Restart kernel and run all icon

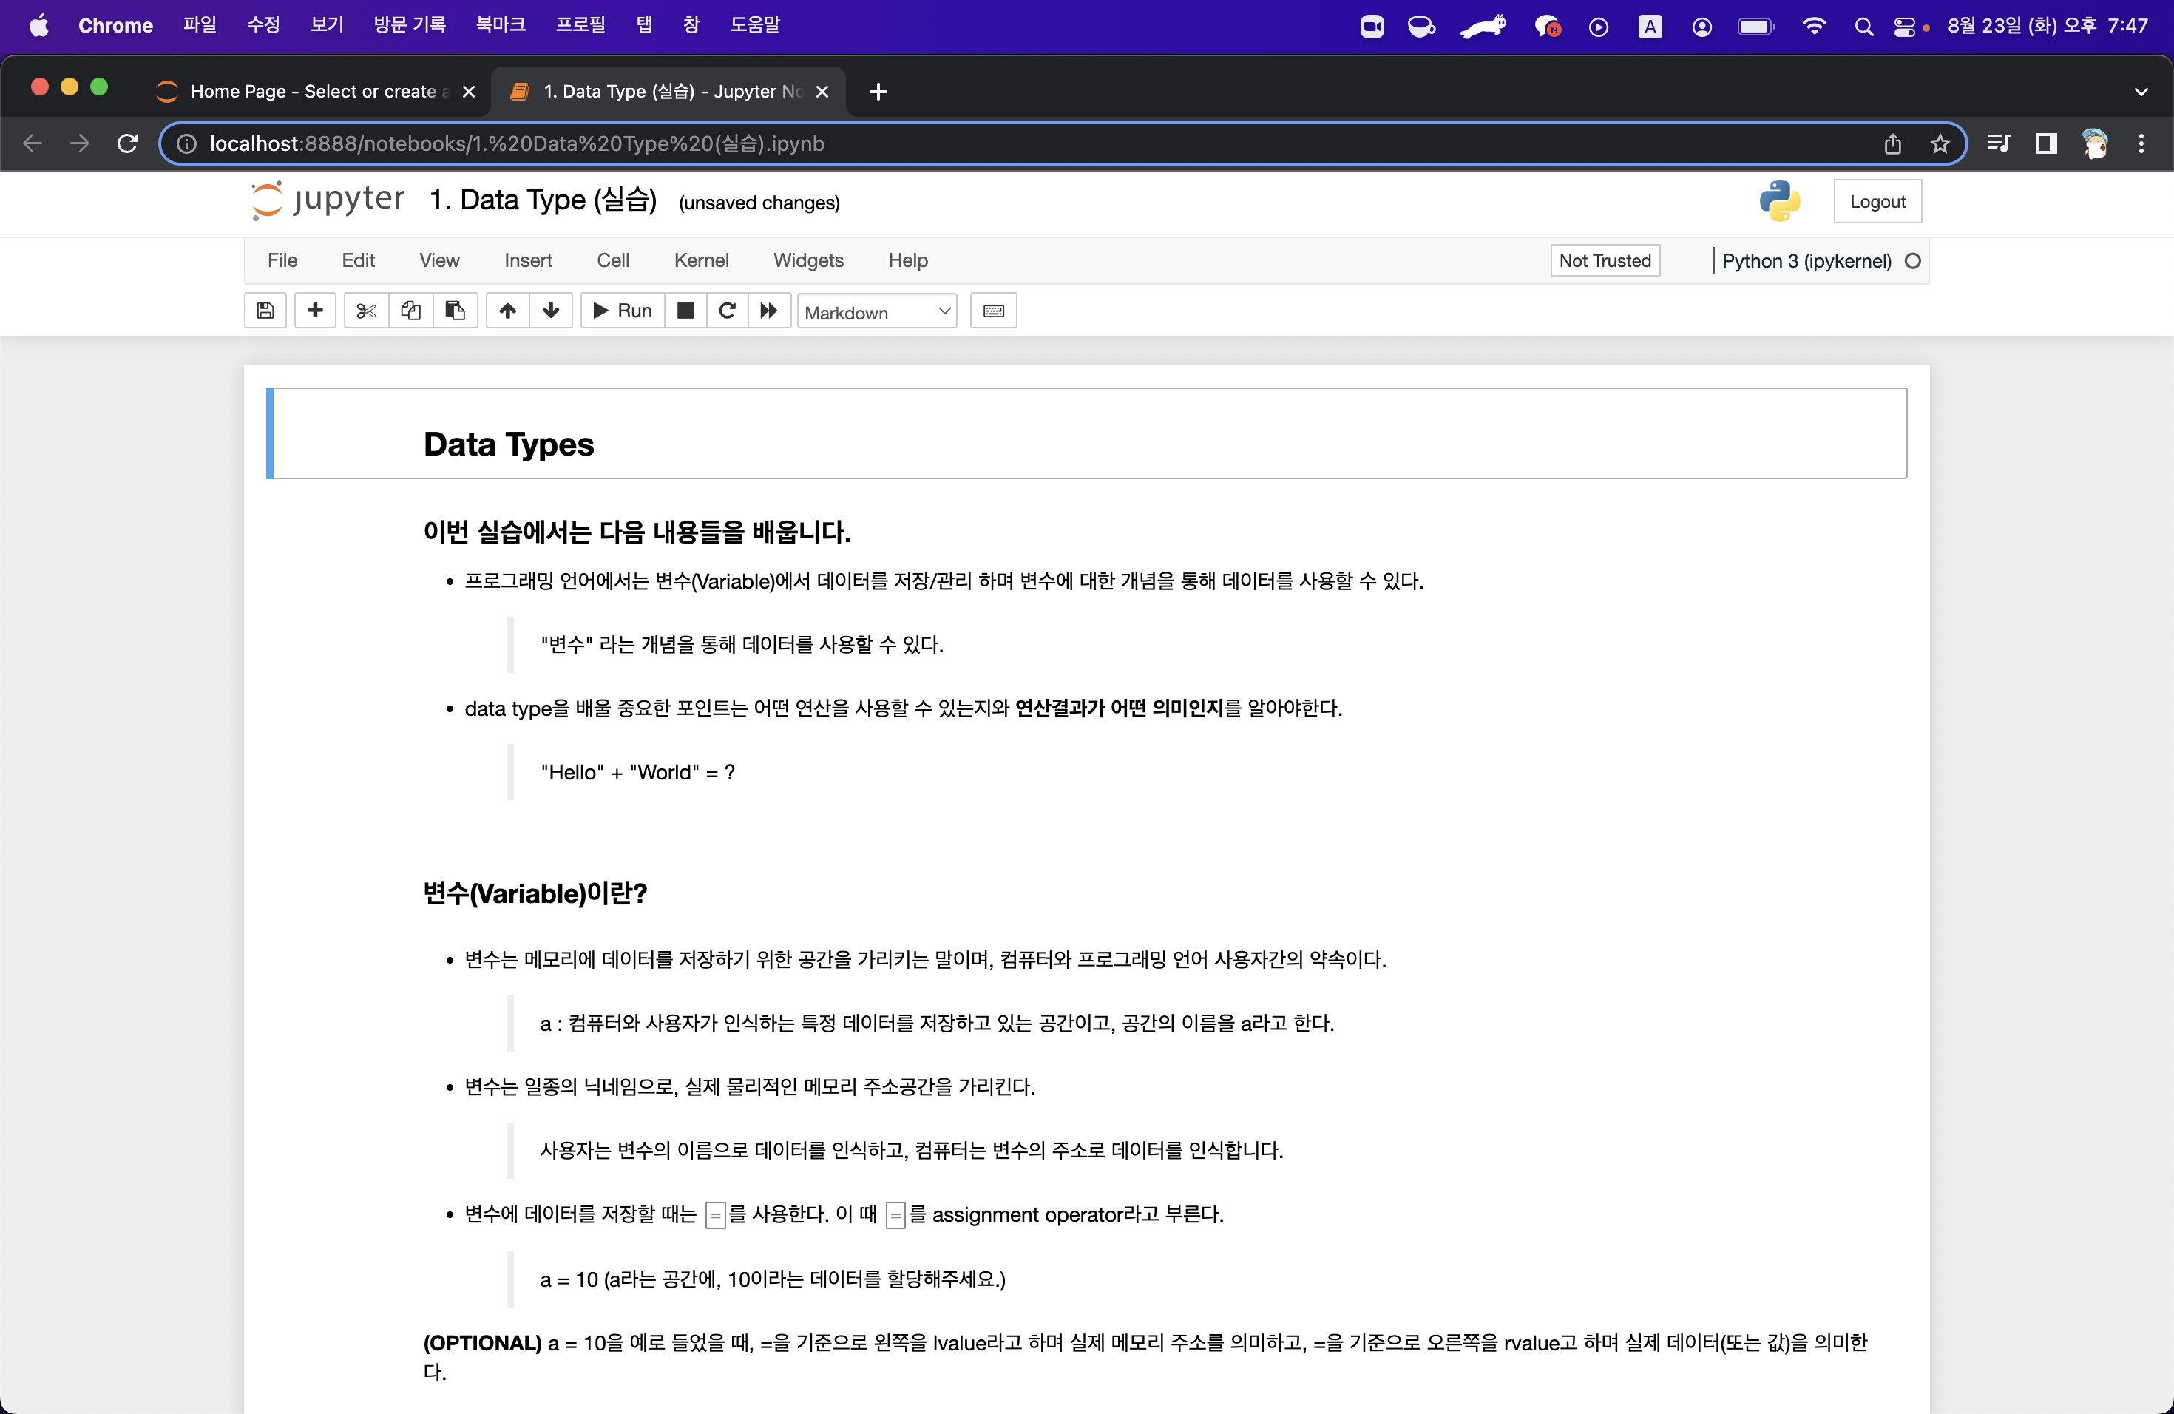(769, 311)
